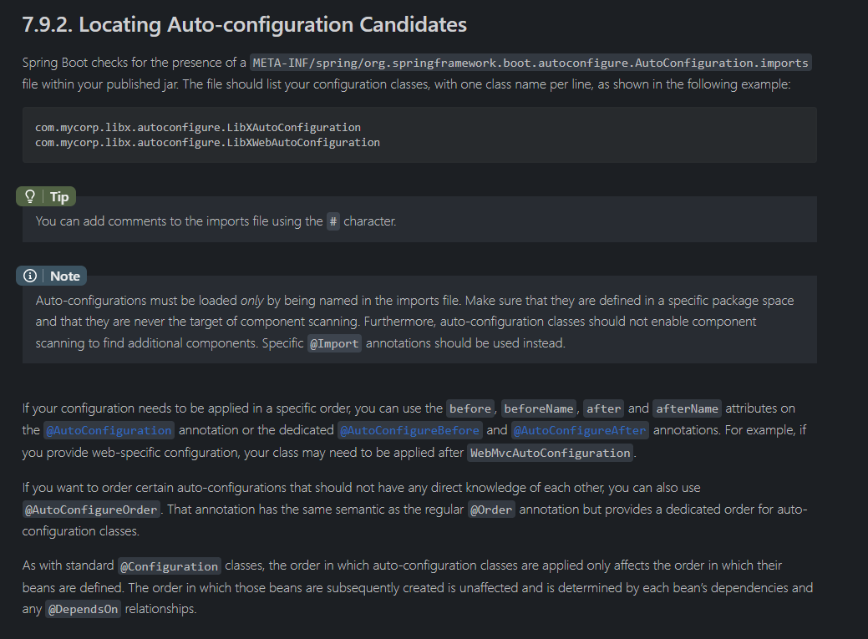This screenshot has width=868, height=639.
Task: Follow the @AutoConfigureBefore link
Action: coord(409,431)
